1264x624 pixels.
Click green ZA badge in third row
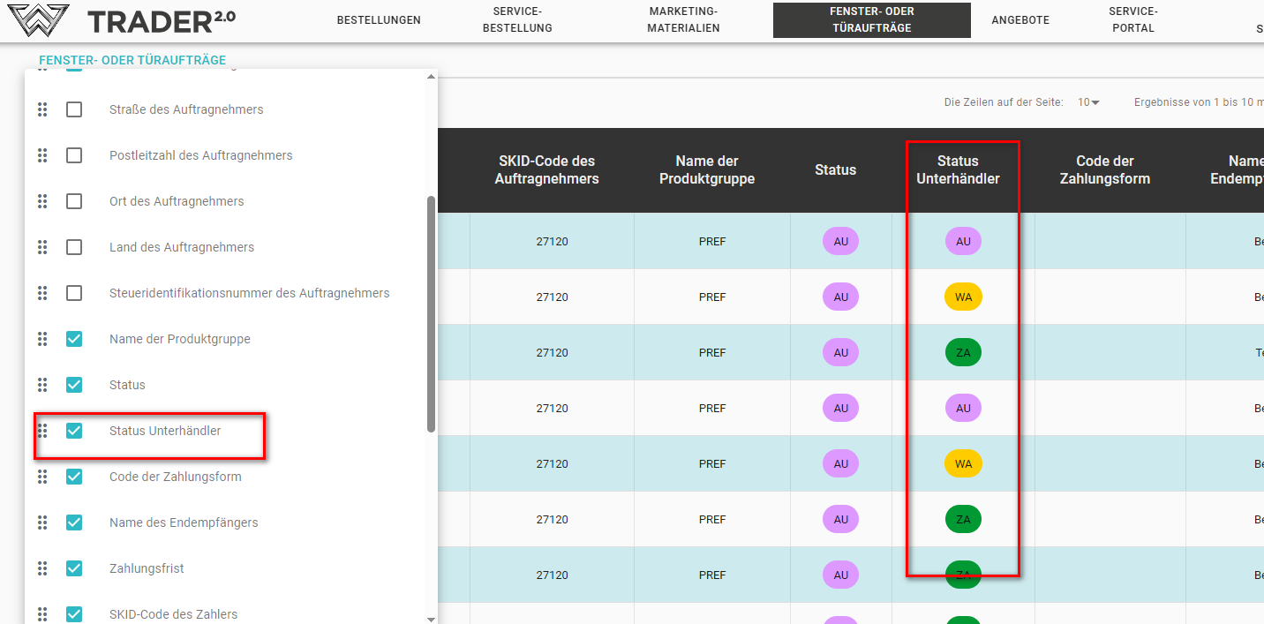[x=963, y=353]
